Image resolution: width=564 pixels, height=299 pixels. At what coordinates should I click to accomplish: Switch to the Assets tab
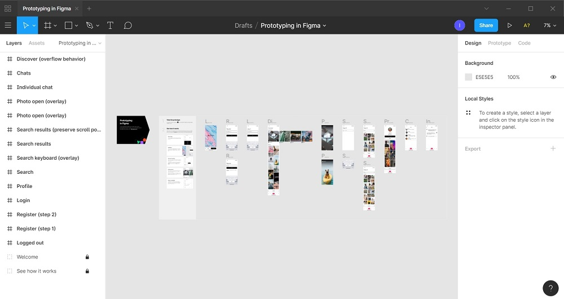(x=37, y=43)
